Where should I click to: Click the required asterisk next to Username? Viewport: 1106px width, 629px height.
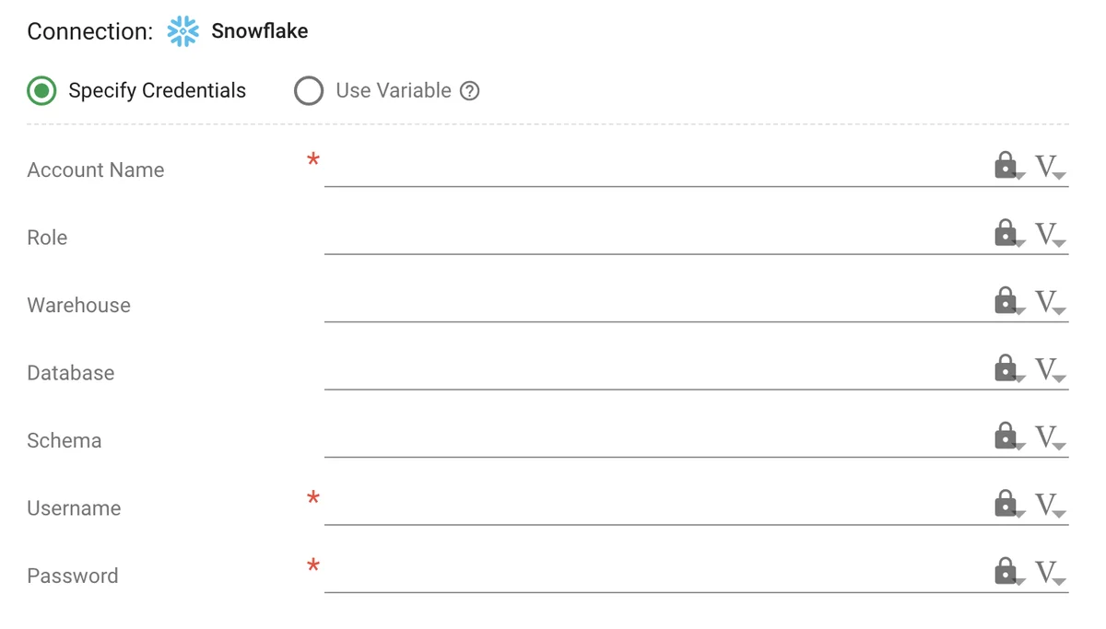[x=313, y=498]
